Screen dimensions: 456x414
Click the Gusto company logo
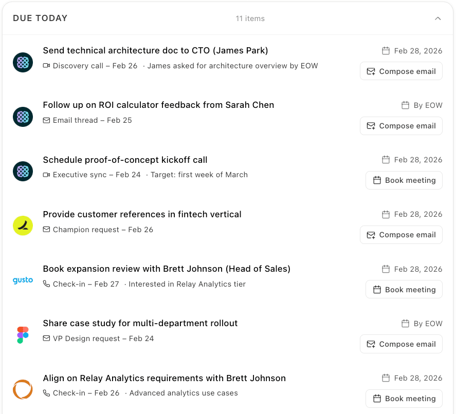(x=23, y=280)
